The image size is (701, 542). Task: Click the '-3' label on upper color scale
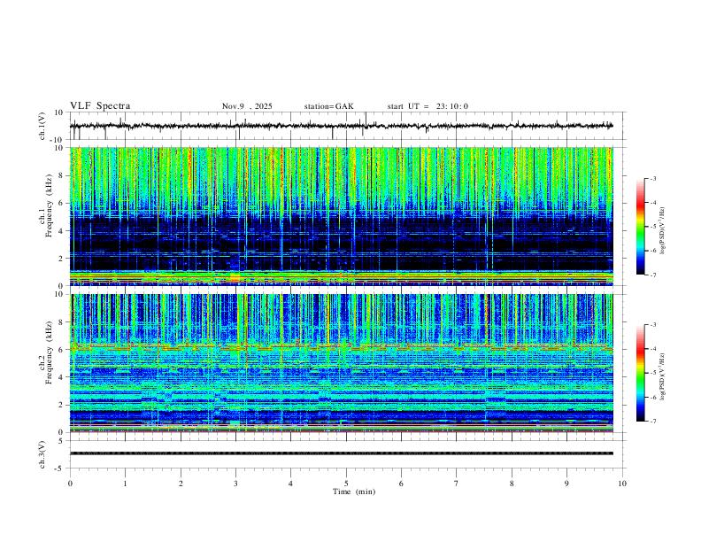click(653, 178)
